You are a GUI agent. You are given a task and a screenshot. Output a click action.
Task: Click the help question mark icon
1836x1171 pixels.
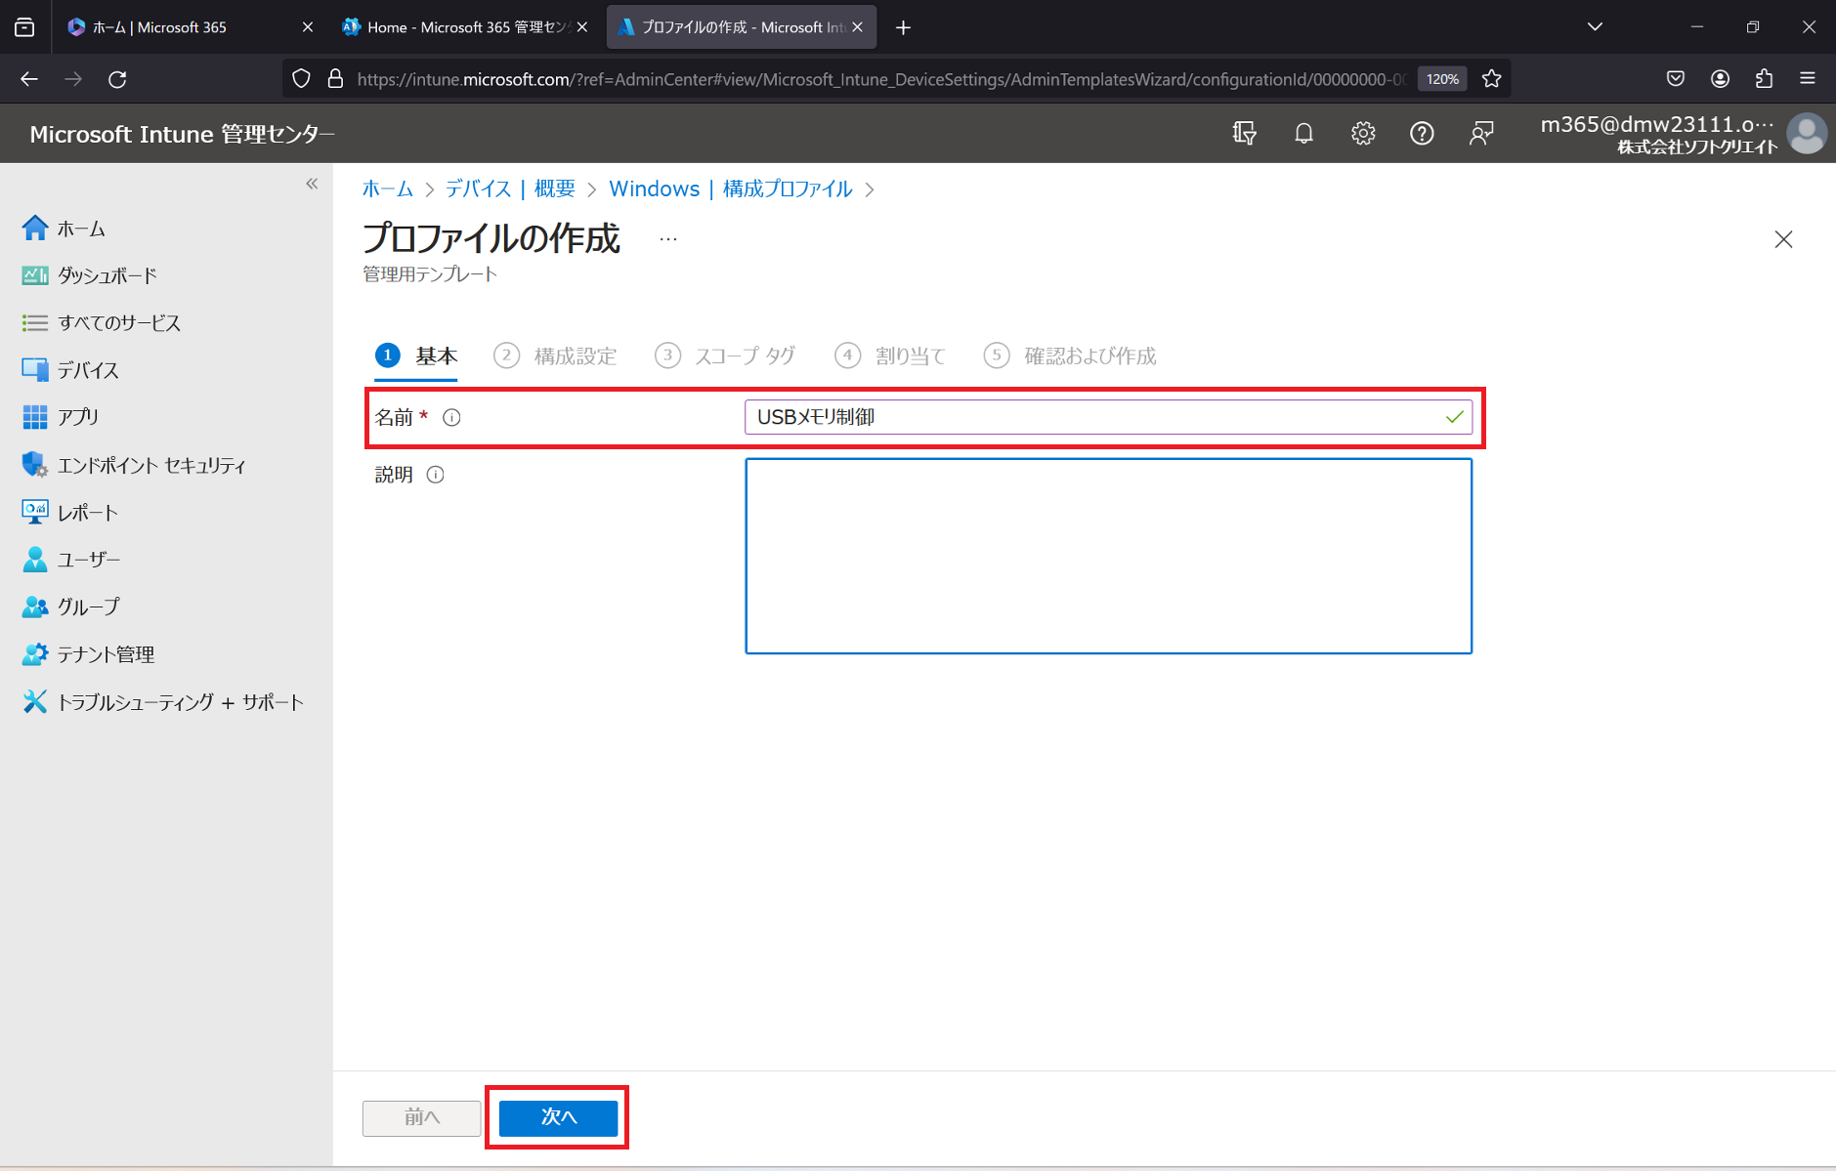pos(1422,133)
